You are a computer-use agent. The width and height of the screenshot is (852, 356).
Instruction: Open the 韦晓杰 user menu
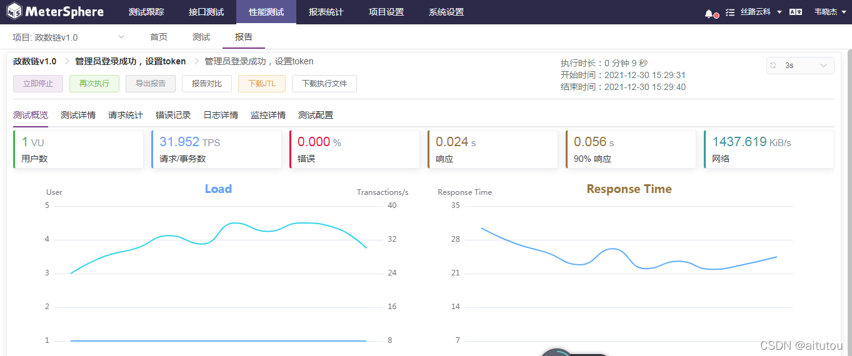pyautogui.click(x=829, y=12)
